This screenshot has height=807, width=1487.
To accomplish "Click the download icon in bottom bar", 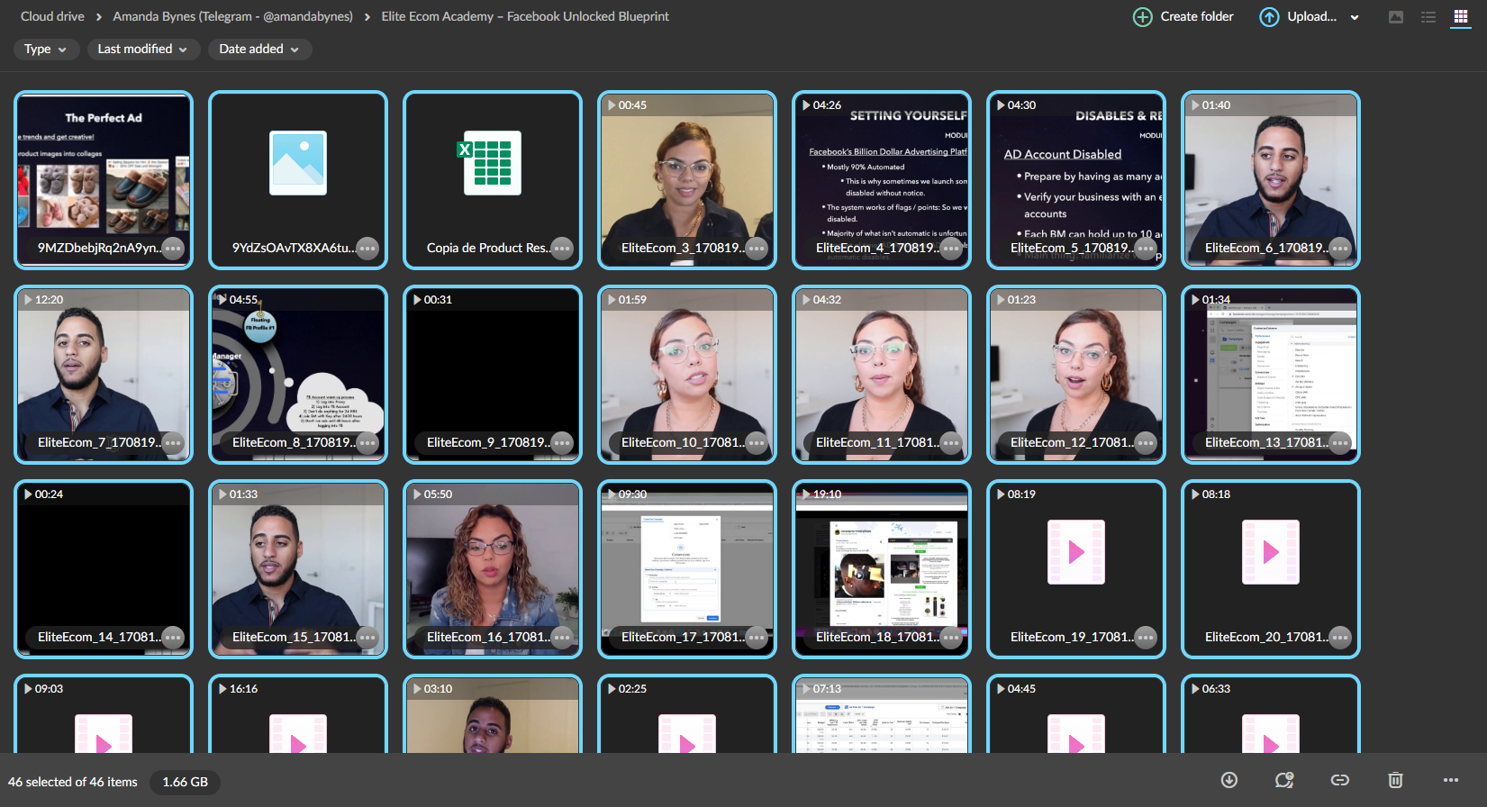I will (1229, 780).
